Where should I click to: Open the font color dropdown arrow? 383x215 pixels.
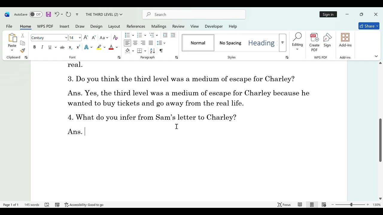117,47
